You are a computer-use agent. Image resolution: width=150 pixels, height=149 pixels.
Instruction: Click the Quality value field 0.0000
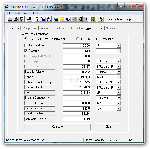pyautogui.click(x=77, y=56)
